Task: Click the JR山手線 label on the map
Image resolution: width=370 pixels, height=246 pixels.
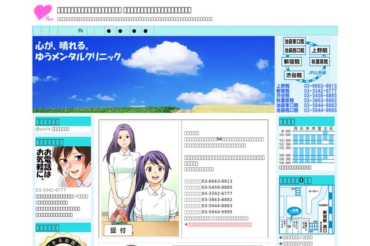Action: [x=317, y=73]
